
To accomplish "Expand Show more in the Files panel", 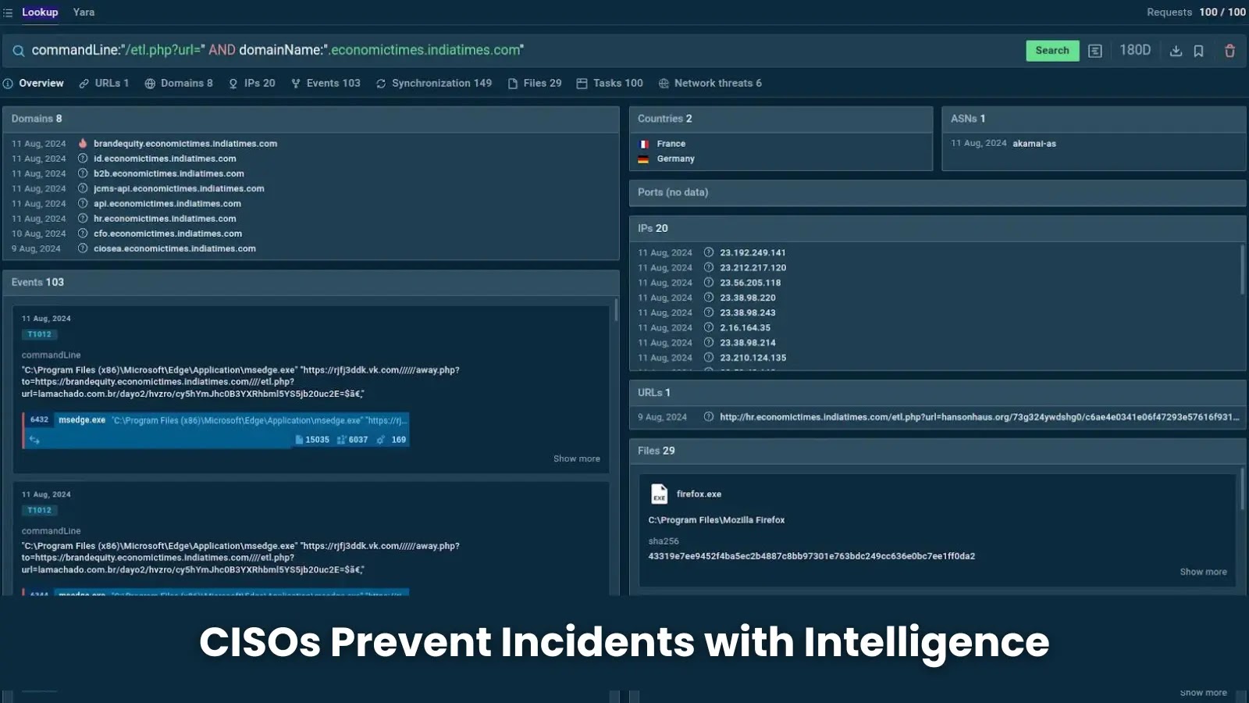I will point(1203,571).
